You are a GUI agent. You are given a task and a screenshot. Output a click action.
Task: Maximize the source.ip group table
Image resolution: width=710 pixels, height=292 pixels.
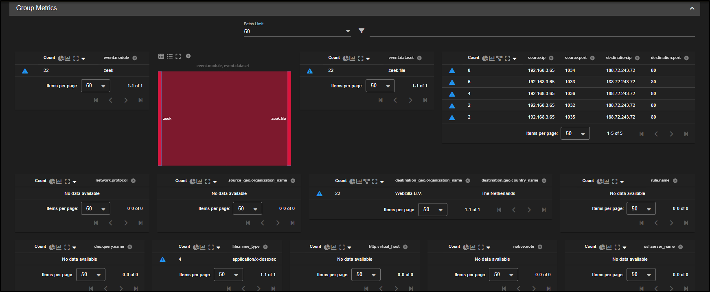click(507, 58)
